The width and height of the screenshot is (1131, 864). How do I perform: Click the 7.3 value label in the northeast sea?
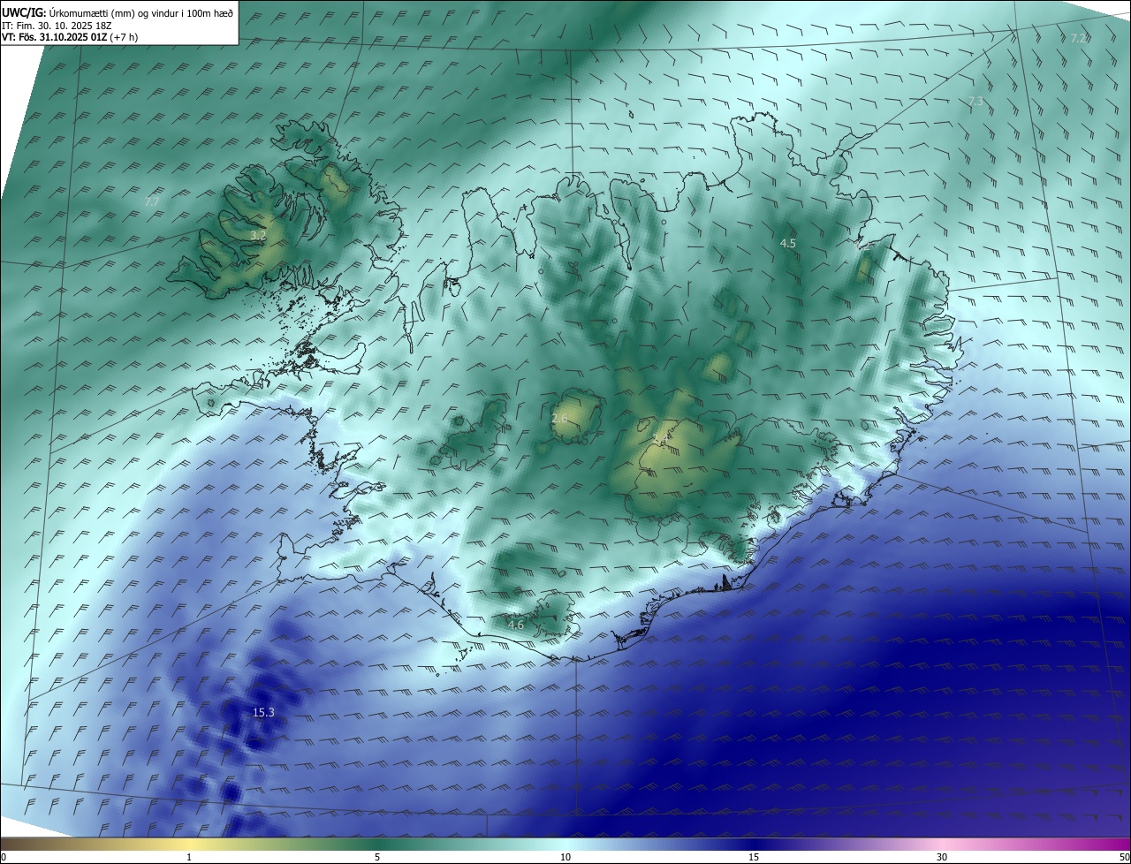pos(975,102)
